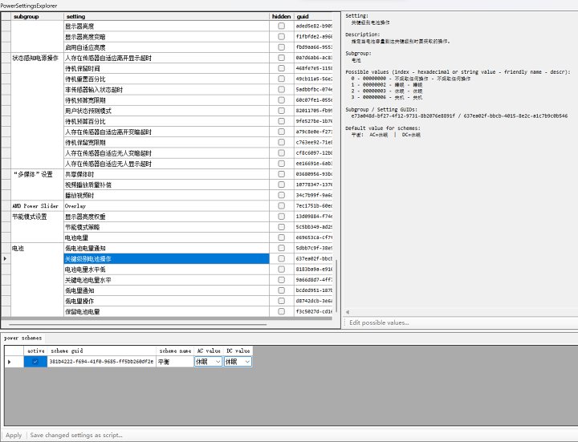Click Save changed settings as script
The height and width of the screenshot is (442, 578).
pos(76,435)
